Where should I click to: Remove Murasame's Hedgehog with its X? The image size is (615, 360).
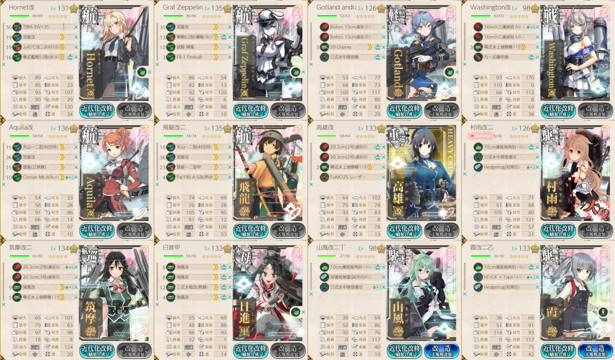click(537, 167)
